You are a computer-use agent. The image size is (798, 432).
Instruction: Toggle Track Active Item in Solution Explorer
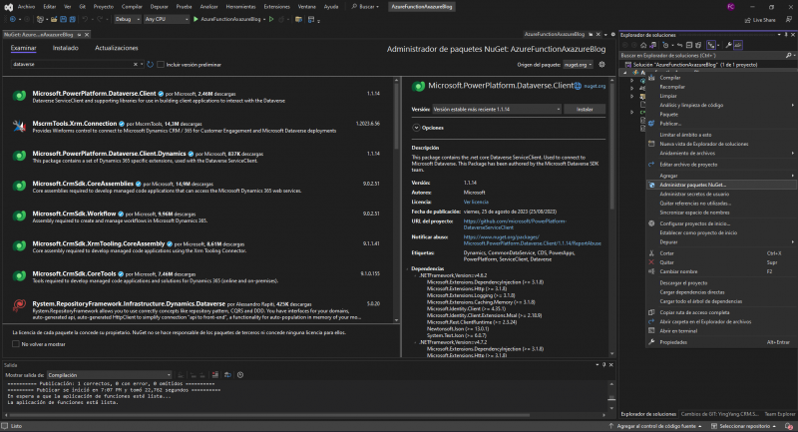[x=711, y=45]
